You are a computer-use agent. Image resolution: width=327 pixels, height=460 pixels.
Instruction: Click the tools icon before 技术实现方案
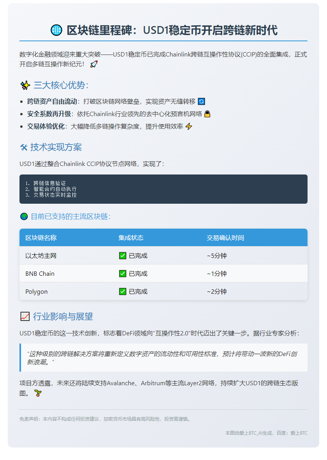tap(24, 147)
